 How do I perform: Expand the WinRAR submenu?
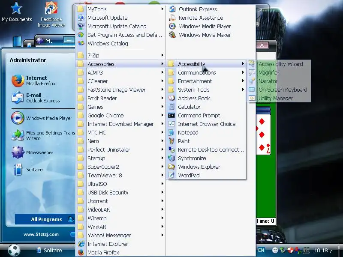[120, 227]
